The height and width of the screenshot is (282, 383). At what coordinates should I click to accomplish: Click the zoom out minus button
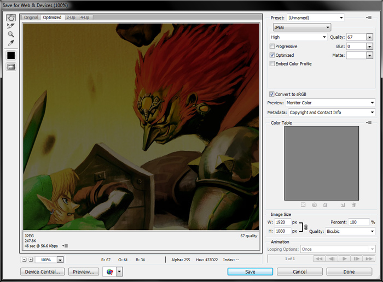[x=24, y=260]
